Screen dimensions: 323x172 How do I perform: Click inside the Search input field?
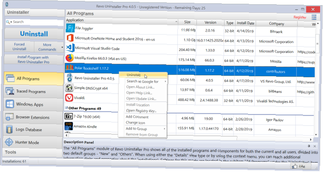click(38, 22)
